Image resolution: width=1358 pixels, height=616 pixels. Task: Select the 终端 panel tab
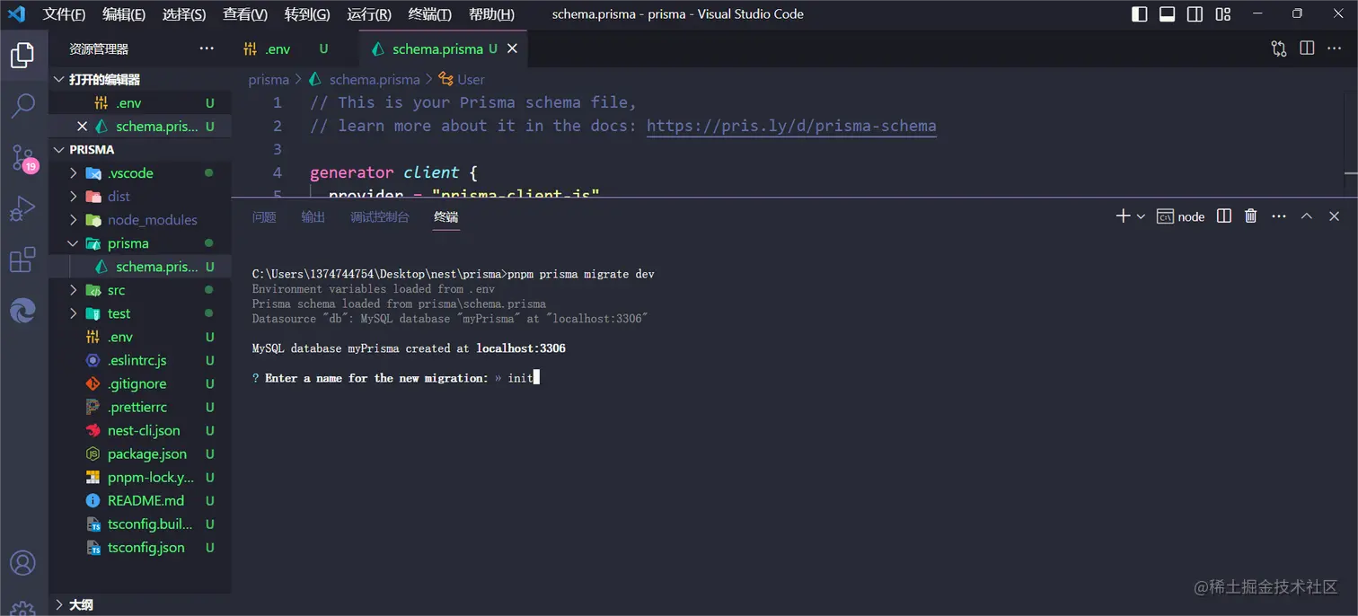(446, 216)
